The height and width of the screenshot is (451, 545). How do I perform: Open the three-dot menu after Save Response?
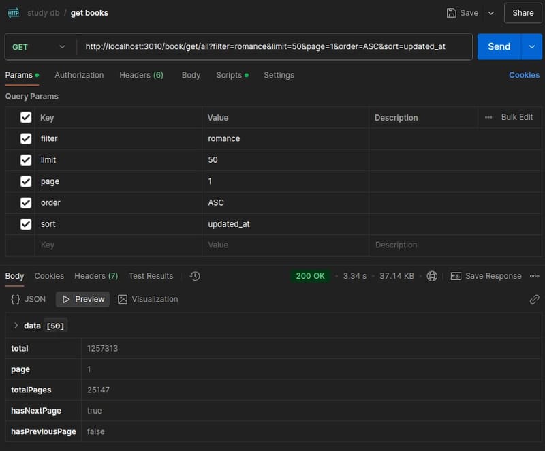pyautogui.click(x=534, y=276)
